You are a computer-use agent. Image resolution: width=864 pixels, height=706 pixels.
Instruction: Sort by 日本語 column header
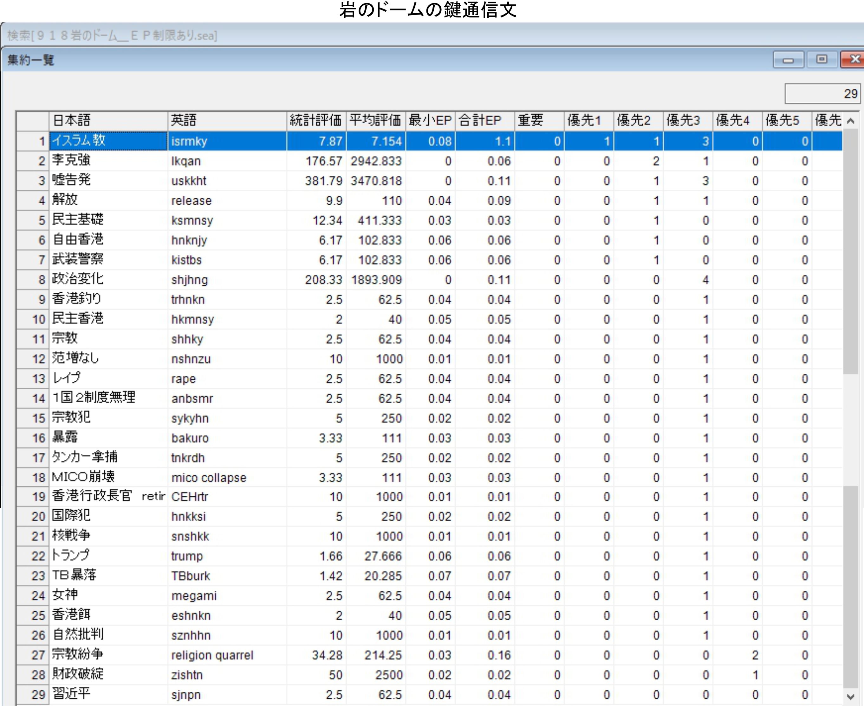108,121
